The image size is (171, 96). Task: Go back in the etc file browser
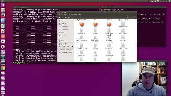pos(60,17)
